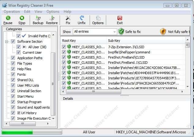Image resolution: width=194 pixels, height=137 pixels.
Task: Click the shield icon on the Installer\Products\1E7278 row
Action: click(69, 78)
